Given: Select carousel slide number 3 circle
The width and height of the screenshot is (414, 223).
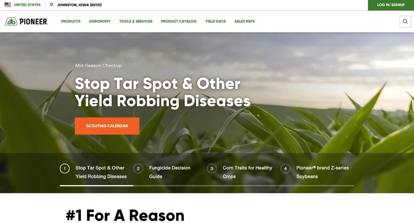Looking at the screenshot, I should tap(212, 168).
